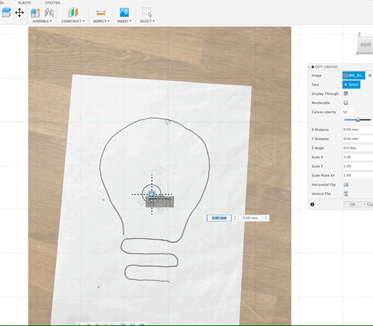This screenshot has height=326, width=373.
Task: Switch to the Utilities tab
Action: tap(52, 3)
